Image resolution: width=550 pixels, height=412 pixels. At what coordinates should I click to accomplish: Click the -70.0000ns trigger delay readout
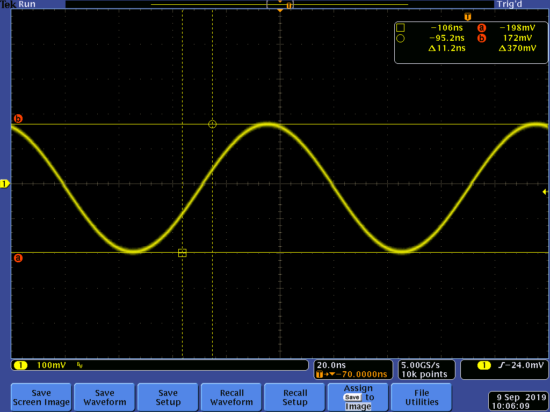(x=361, y=374)
